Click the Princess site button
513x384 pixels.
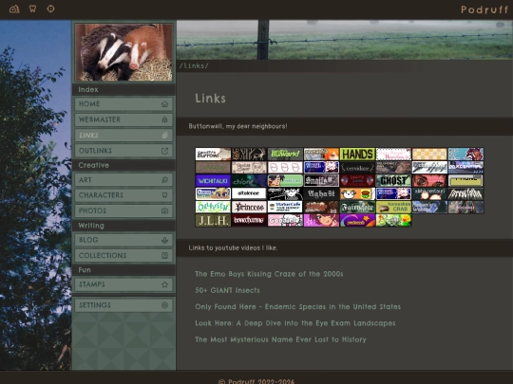tap(249, 207)
